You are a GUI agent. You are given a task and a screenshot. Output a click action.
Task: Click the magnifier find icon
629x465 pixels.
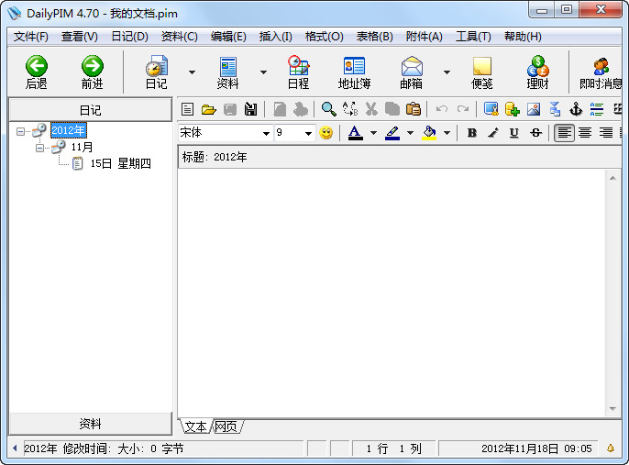(328, 109)
